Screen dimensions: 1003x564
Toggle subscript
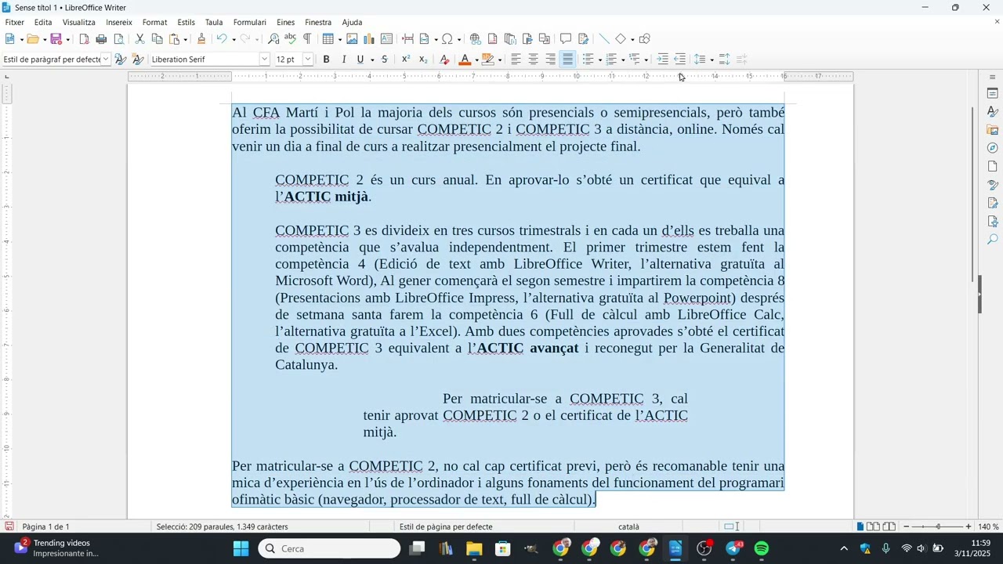(423, 60)
